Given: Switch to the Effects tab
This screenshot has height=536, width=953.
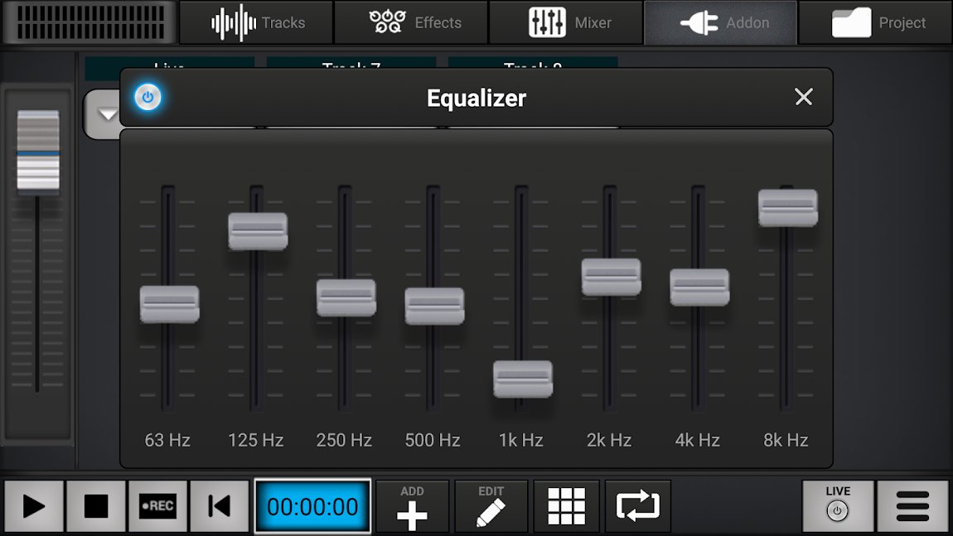Looking at the screenshot, I should coord(411,22).
